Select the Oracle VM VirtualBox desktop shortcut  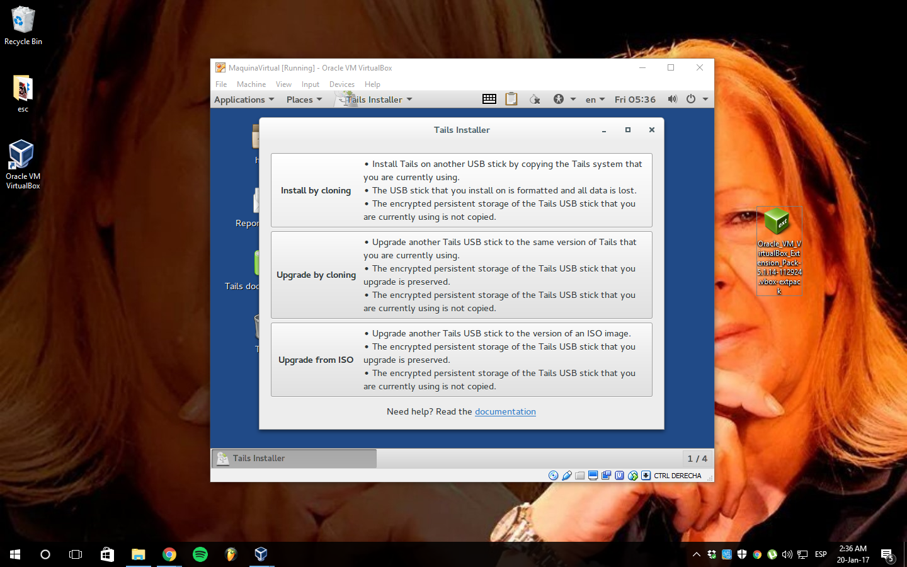23,164
